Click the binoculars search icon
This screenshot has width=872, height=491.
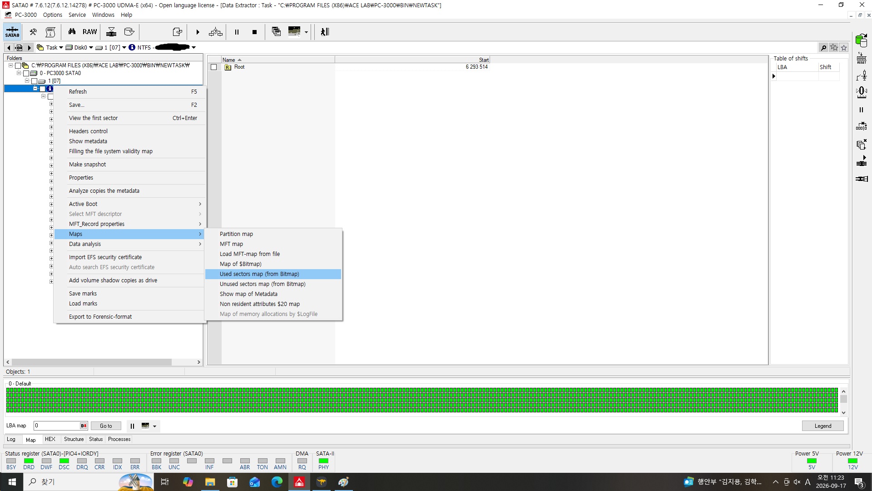tap(72, 32)
